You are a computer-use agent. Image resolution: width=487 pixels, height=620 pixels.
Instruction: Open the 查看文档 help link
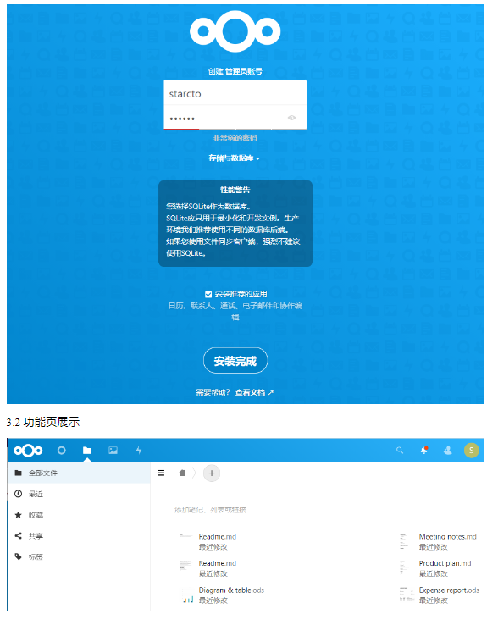(x=254, y=392)
